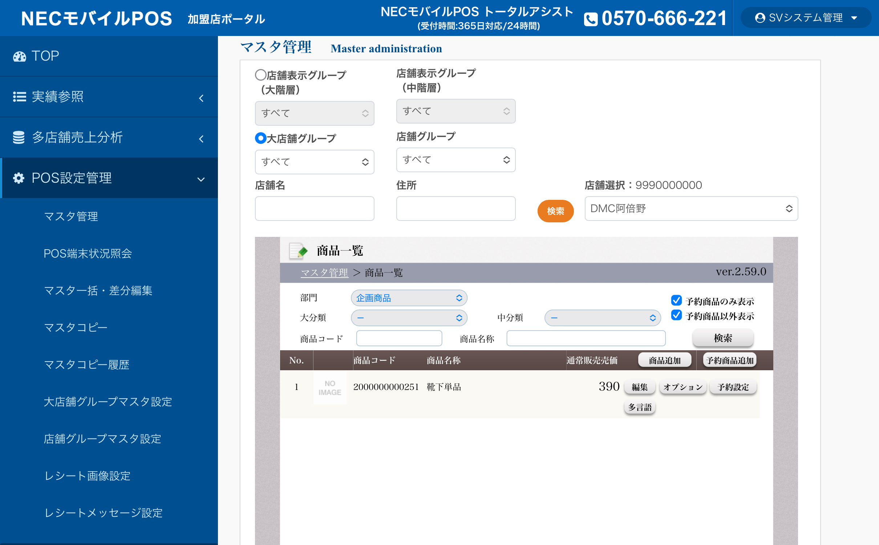Expand the 実績参照 menu chevron
879x545 pixels.
click(201, 98)
